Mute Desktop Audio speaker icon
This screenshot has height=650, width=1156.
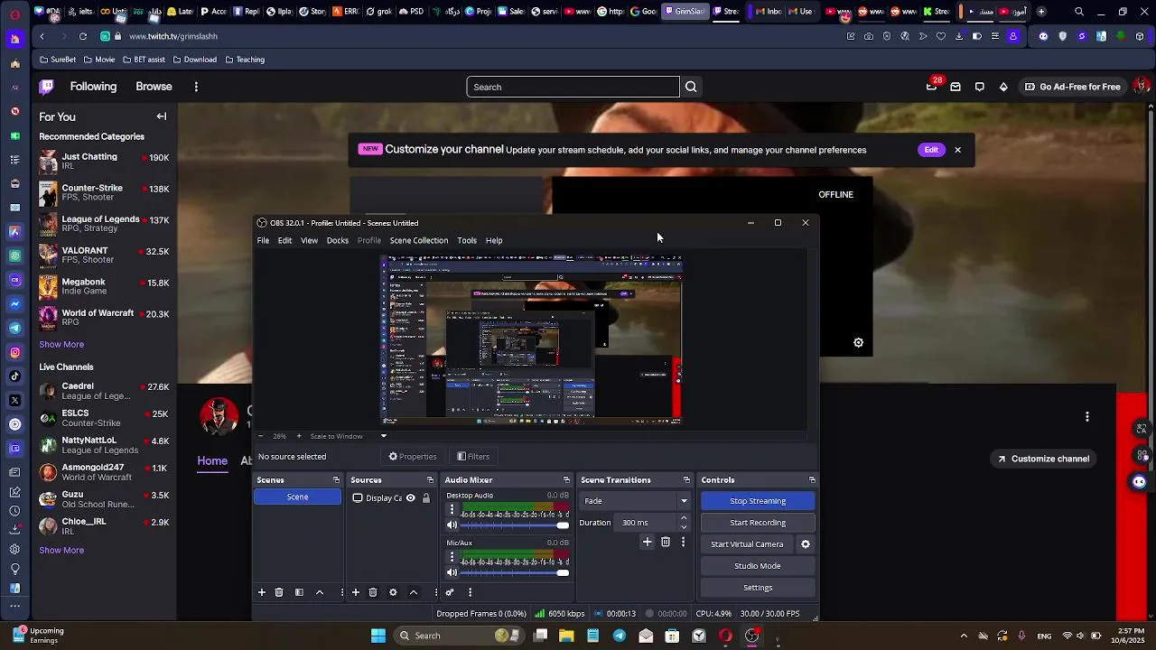coord(452,525)
